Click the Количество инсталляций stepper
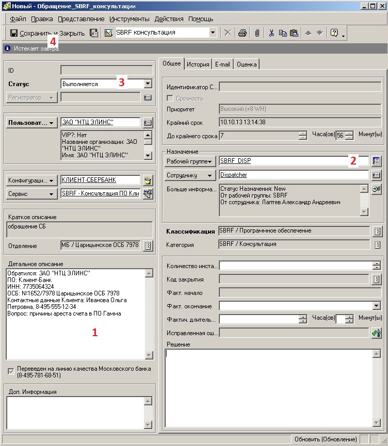 click(x=376, y=266)
